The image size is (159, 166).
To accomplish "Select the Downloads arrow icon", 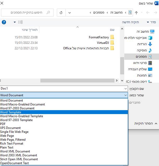I will (150, 44).
